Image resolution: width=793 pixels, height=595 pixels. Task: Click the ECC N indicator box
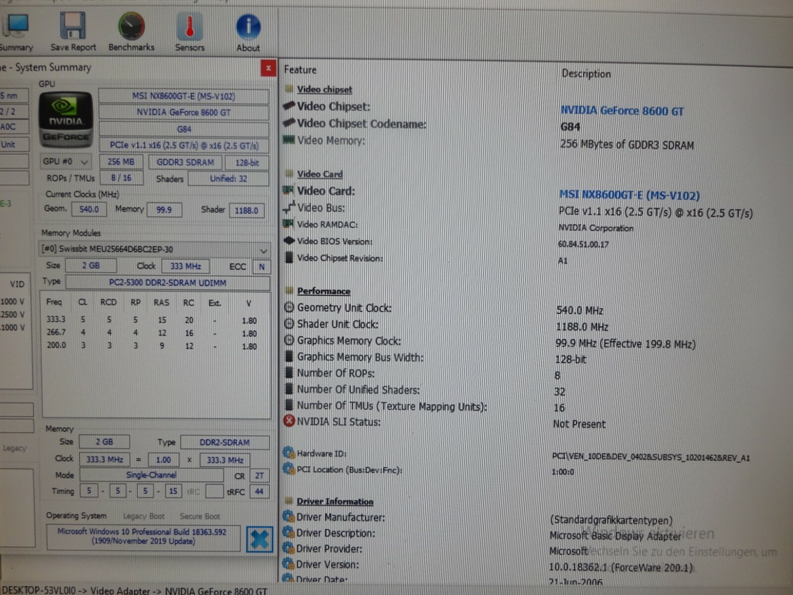[262, 267]
